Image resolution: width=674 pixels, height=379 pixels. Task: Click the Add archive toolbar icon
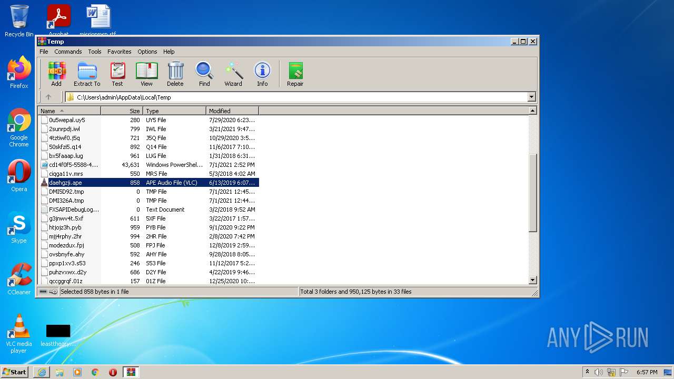click(56, 74)
